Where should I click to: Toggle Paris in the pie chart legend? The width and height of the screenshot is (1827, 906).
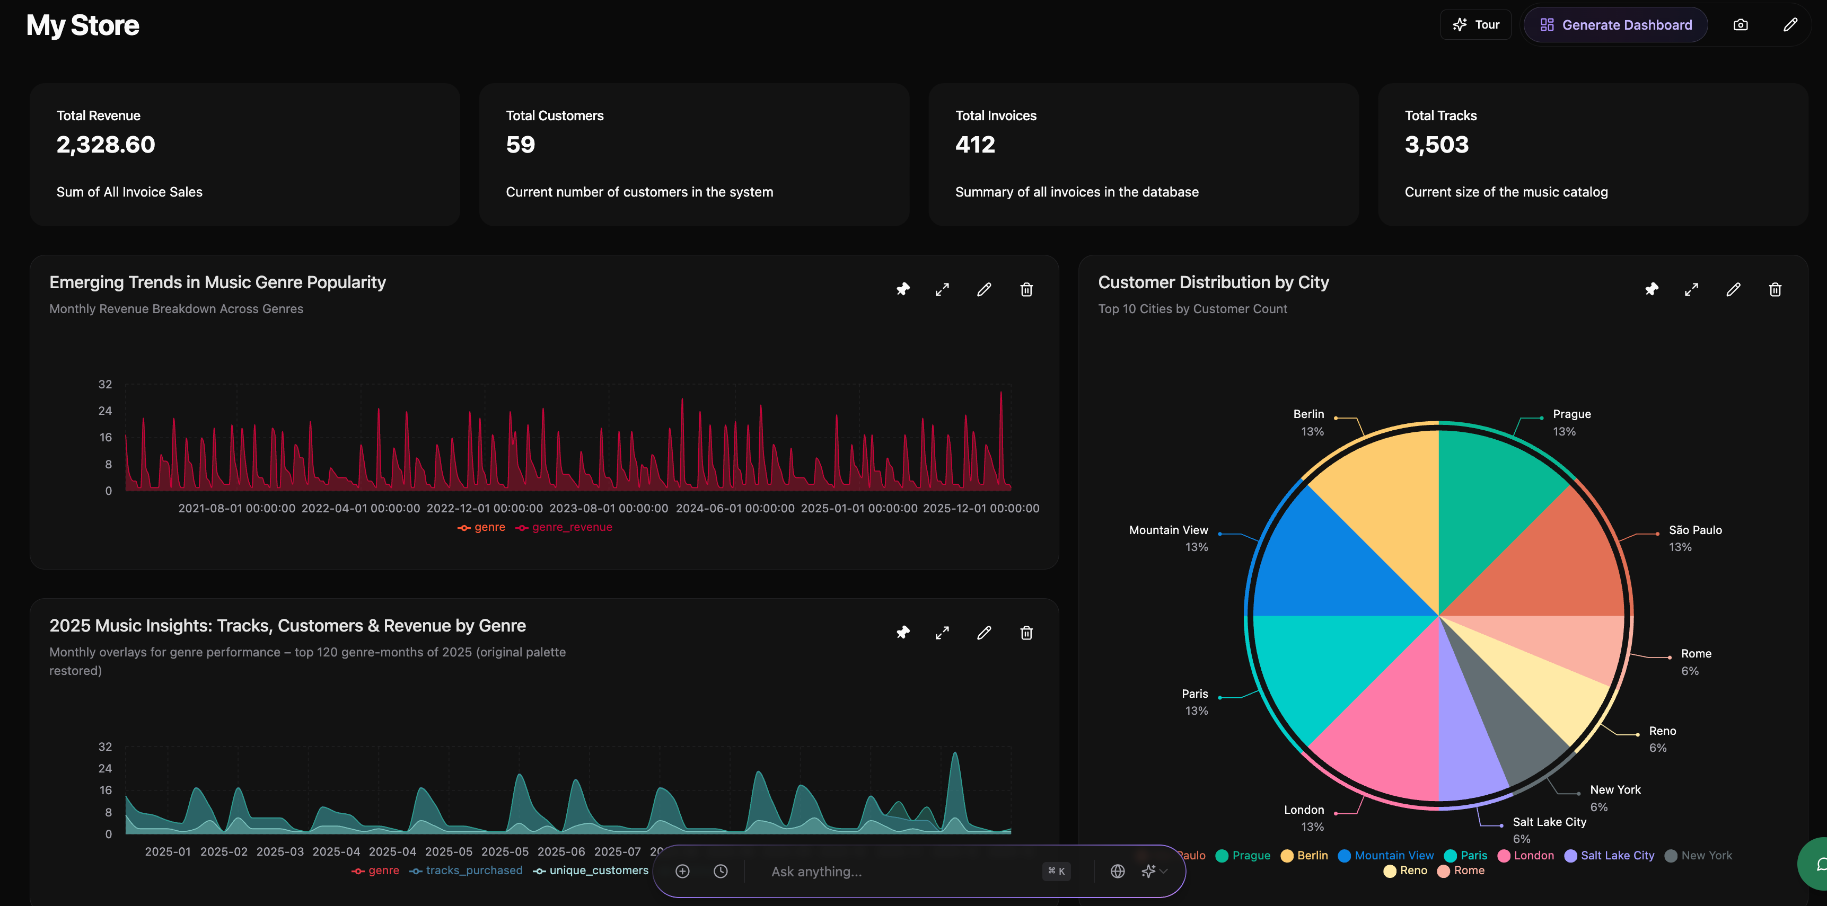(x=1465, y=856)
